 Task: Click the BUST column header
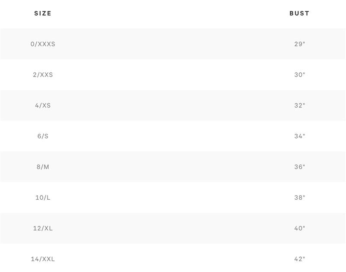pos(299,13)
